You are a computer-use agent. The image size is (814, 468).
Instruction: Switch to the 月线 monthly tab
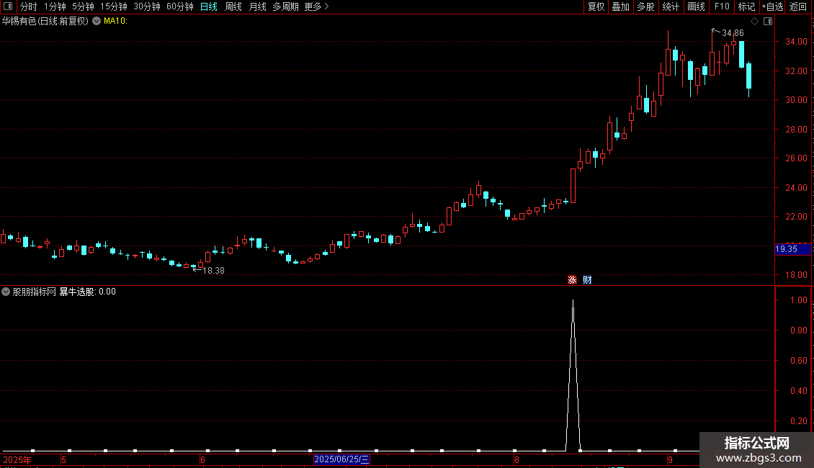click(257, 6)
